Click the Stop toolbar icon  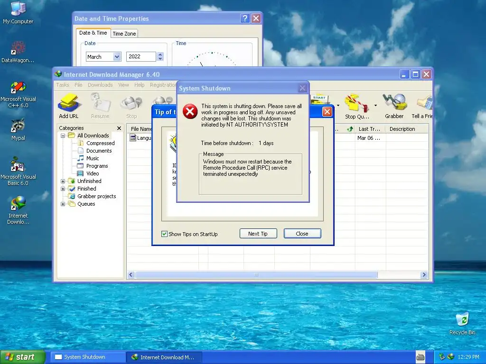click(x=131, y=106)
